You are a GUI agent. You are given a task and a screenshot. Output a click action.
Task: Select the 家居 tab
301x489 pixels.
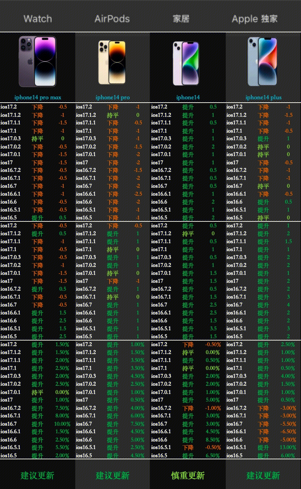coord(181,19)
